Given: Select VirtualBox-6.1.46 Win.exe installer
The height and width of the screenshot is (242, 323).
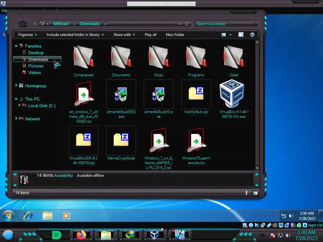Looking at the screenshot, I should pyautogui.click(x=234, y=99).
